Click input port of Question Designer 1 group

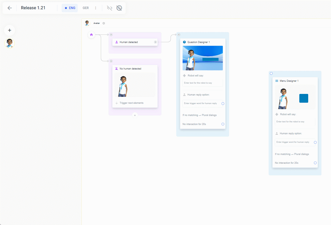[179, 34]
